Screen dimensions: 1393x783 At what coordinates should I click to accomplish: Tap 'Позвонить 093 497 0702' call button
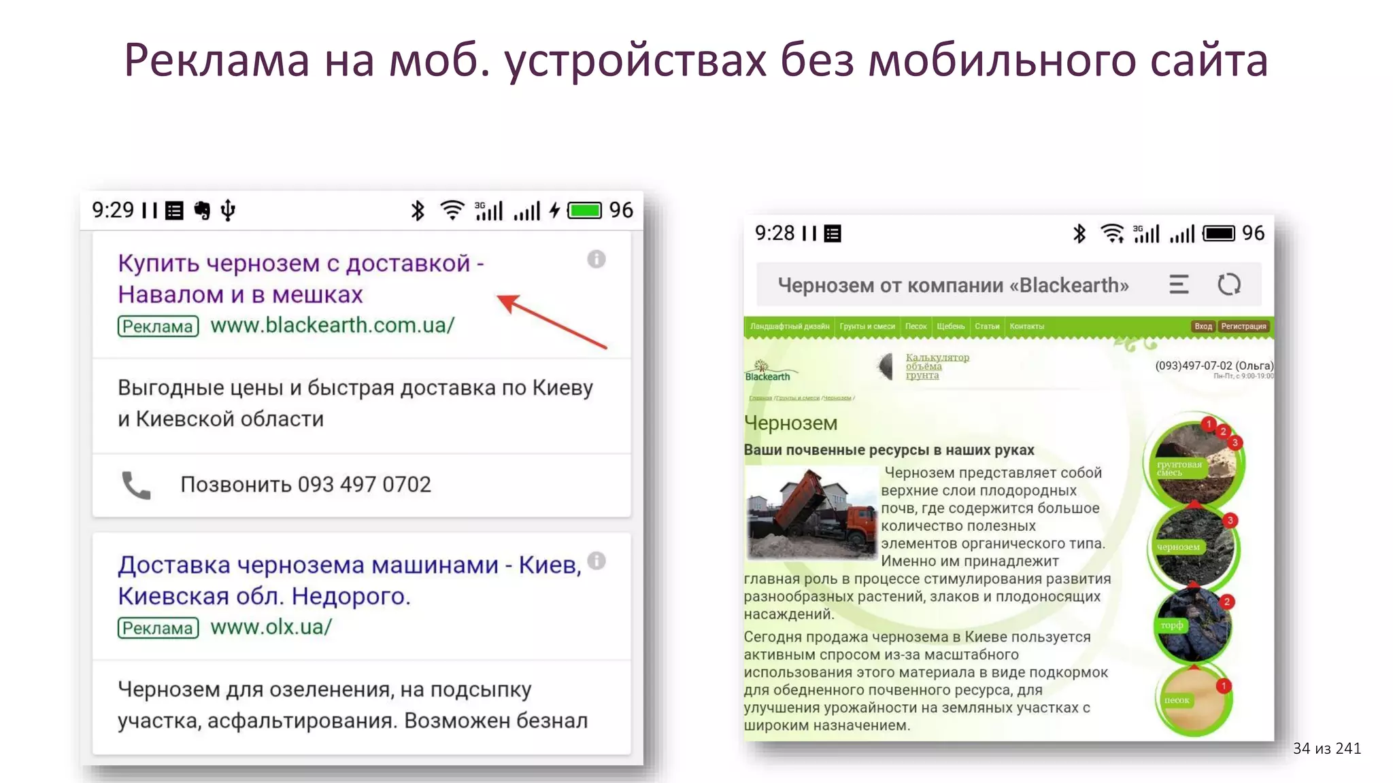(305, 485)
